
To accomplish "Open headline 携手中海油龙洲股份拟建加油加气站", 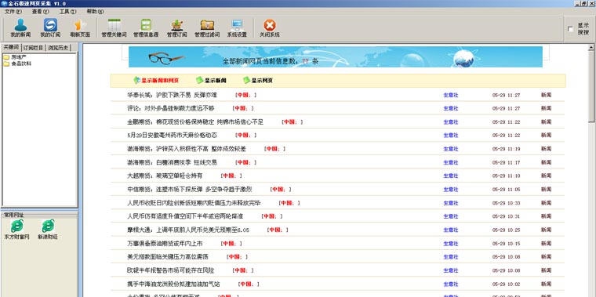I will tap(174, 284).
